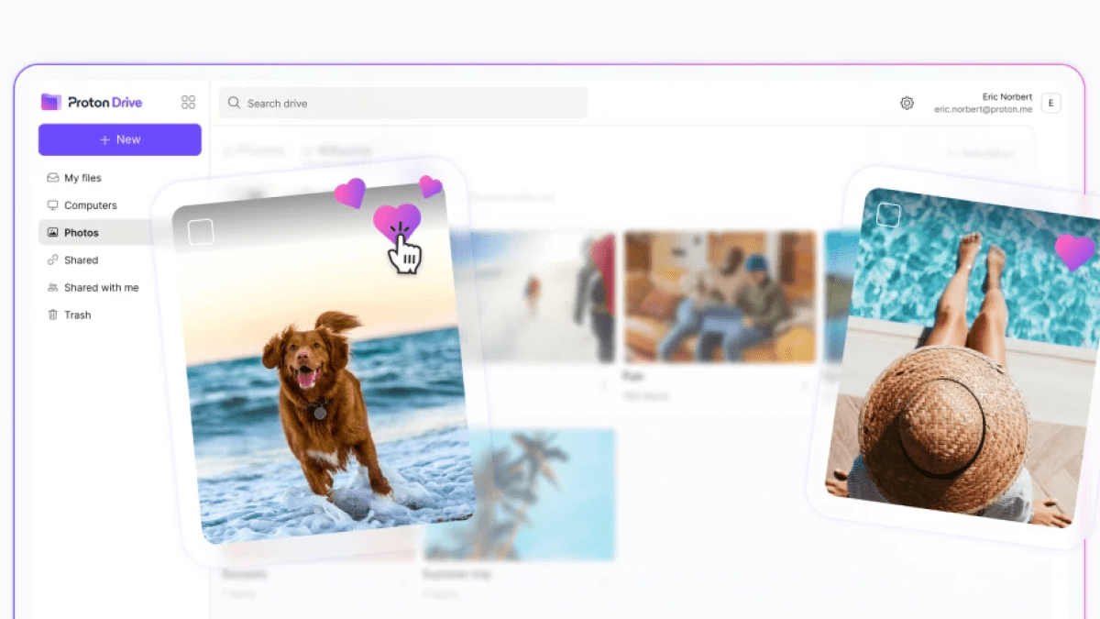Image resolution: width=1100 pixels, height=619 pixels.
Task: Click the Eric Norbert name text
Action: point(1006,96)
